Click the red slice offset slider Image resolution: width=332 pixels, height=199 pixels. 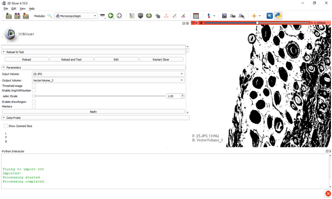pyautogui.click(x=257, y=23)
